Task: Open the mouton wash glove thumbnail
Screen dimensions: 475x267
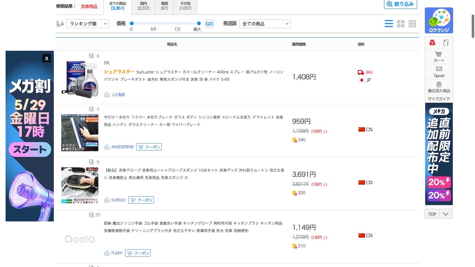Action: [80, 186]
